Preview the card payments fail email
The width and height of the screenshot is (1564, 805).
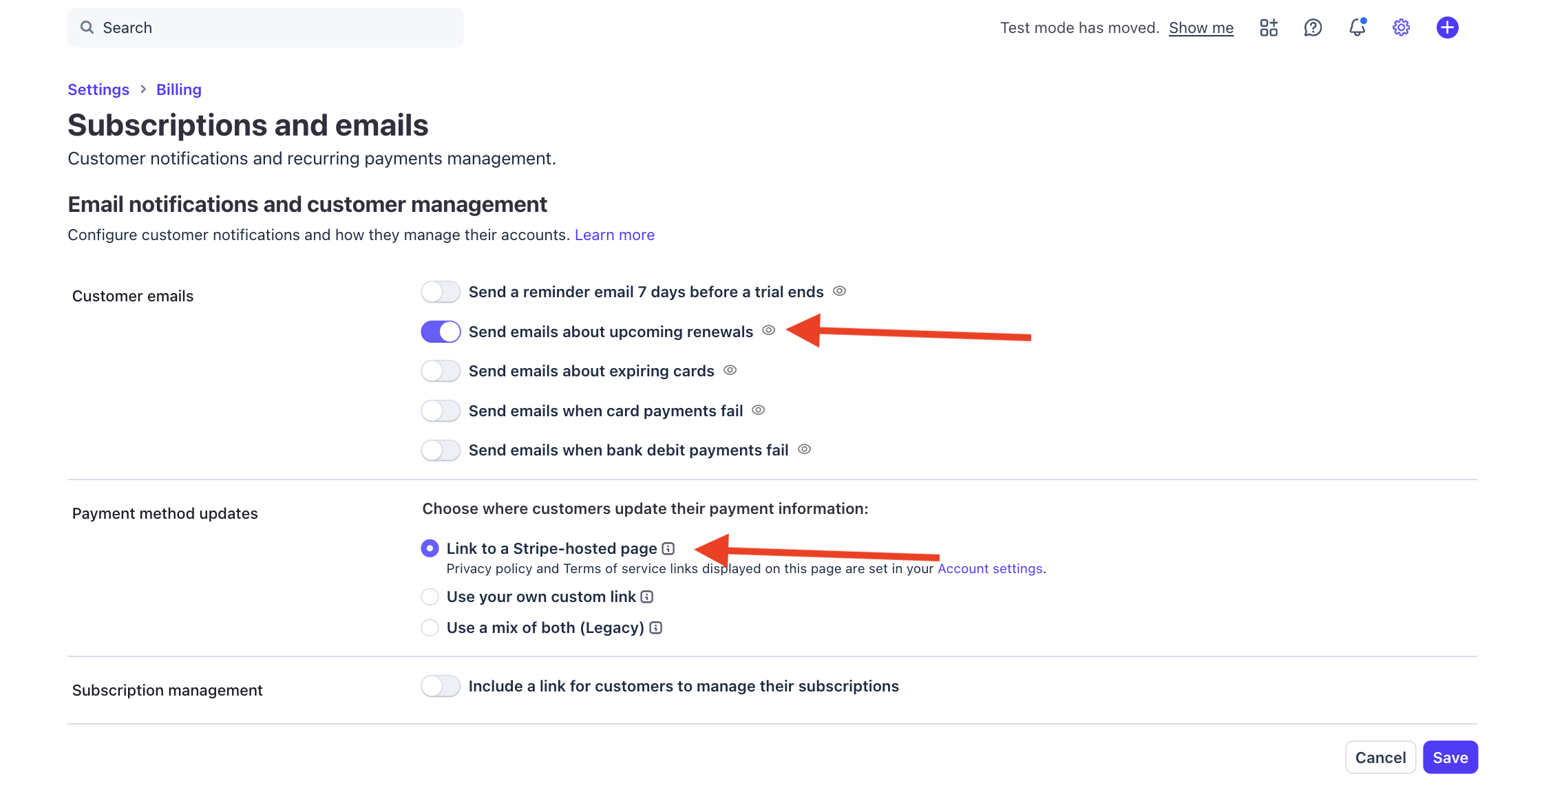pyautogui.click(x=759, y=410)
